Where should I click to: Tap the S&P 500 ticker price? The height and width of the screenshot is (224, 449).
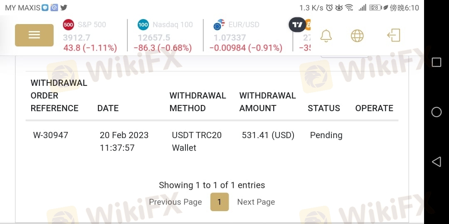pos(76,37)
